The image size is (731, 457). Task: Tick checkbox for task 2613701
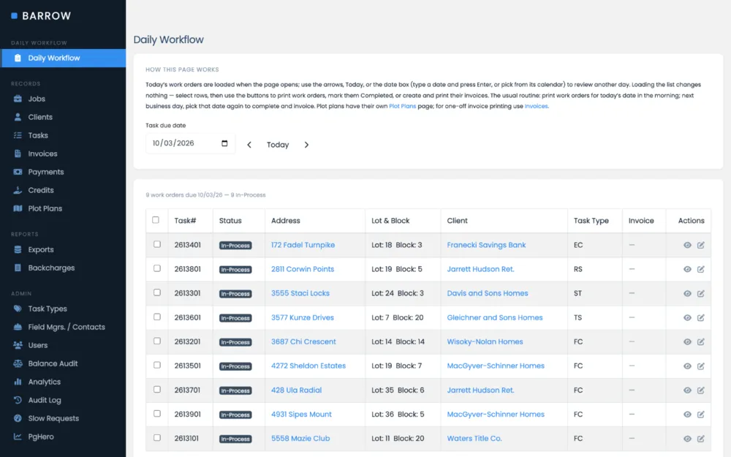point(157,390)
